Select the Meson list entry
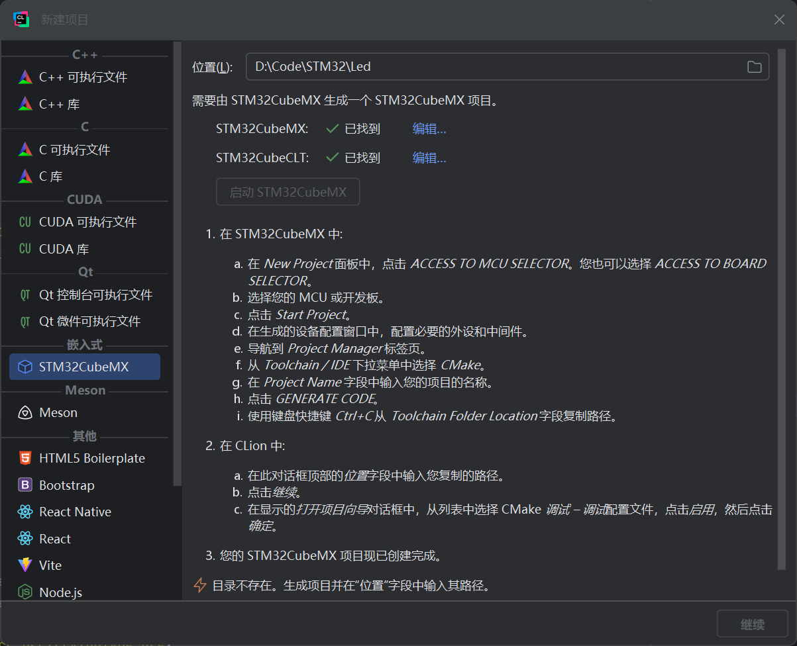Image resolution: width=797 pixels, height=646 pixels. coord(85,412)
